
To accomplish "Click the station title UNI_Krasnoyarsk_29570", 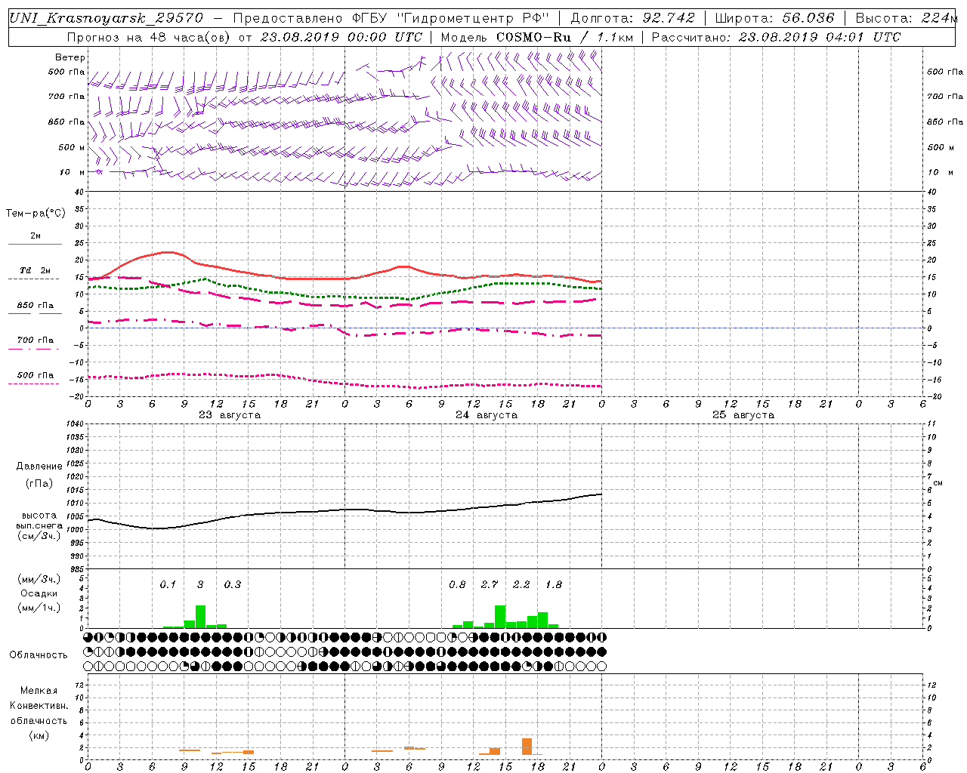I will coord(107,18).
